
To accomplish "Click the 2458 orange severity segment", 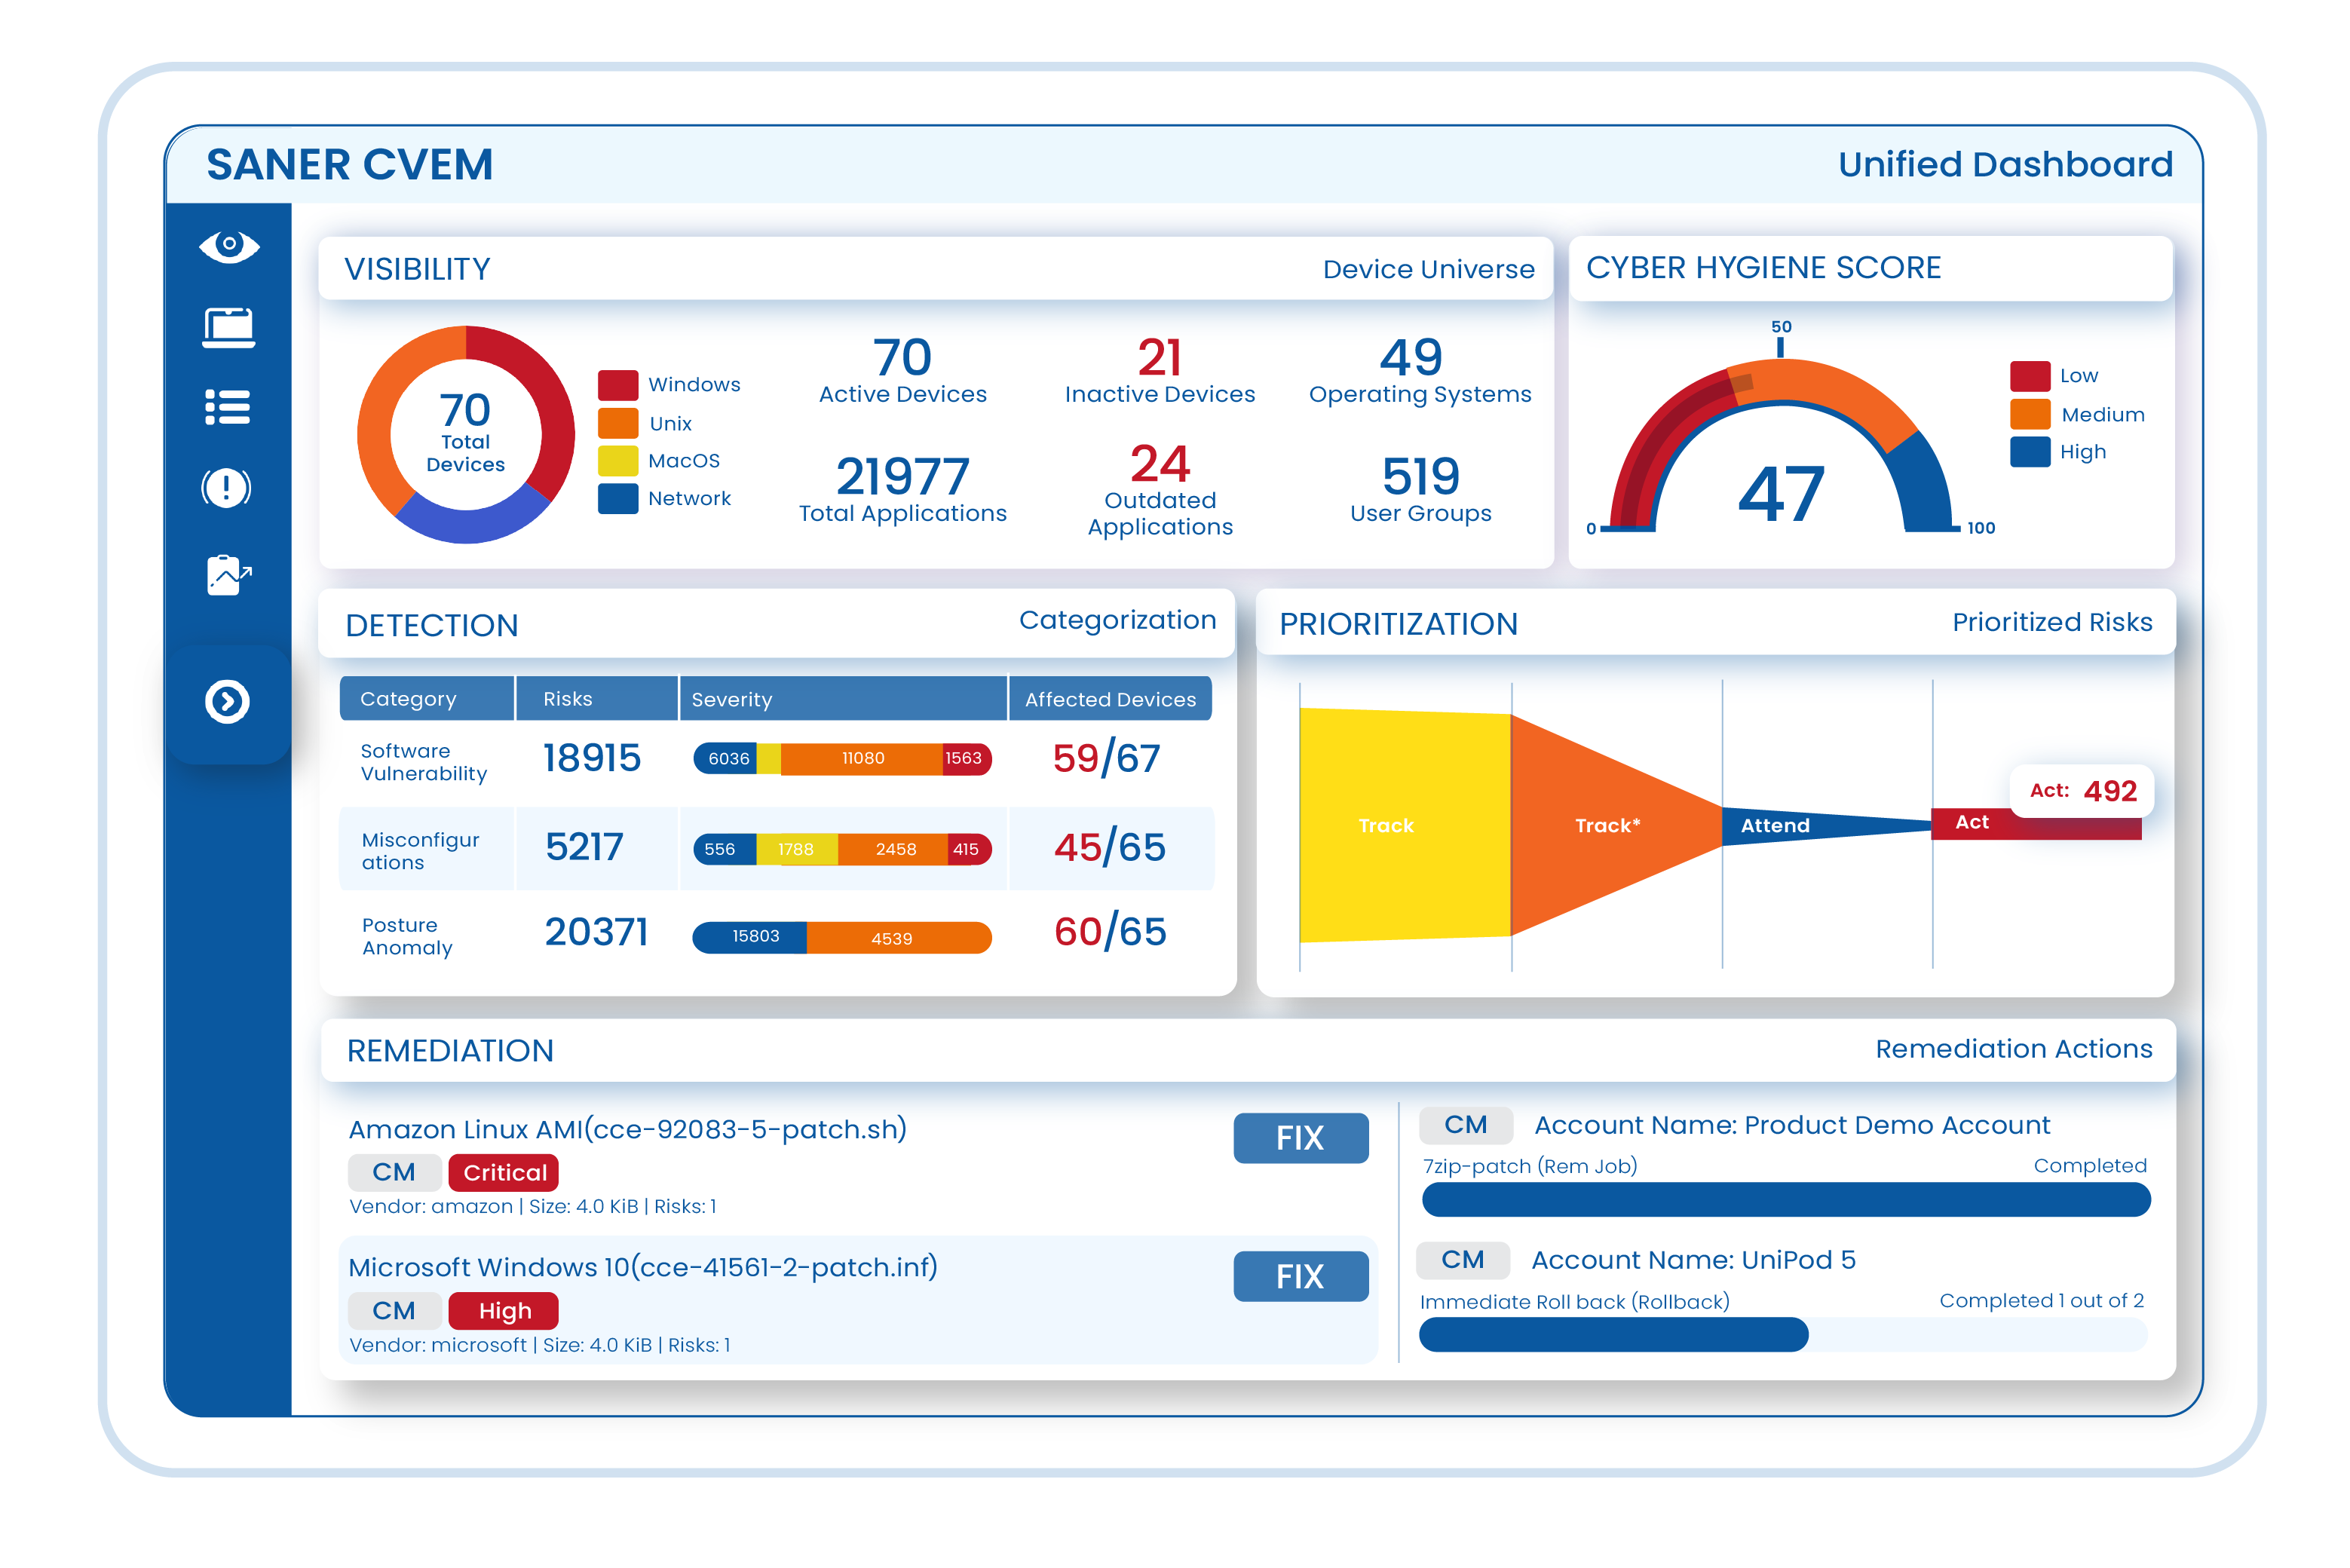I will 893,850.
